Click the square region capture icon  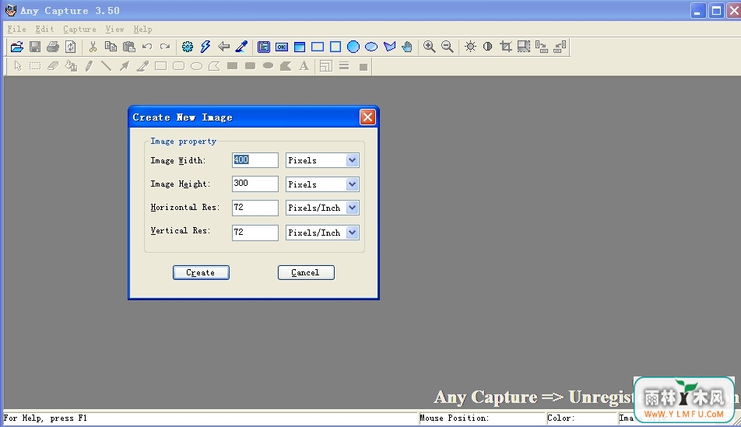335,47
